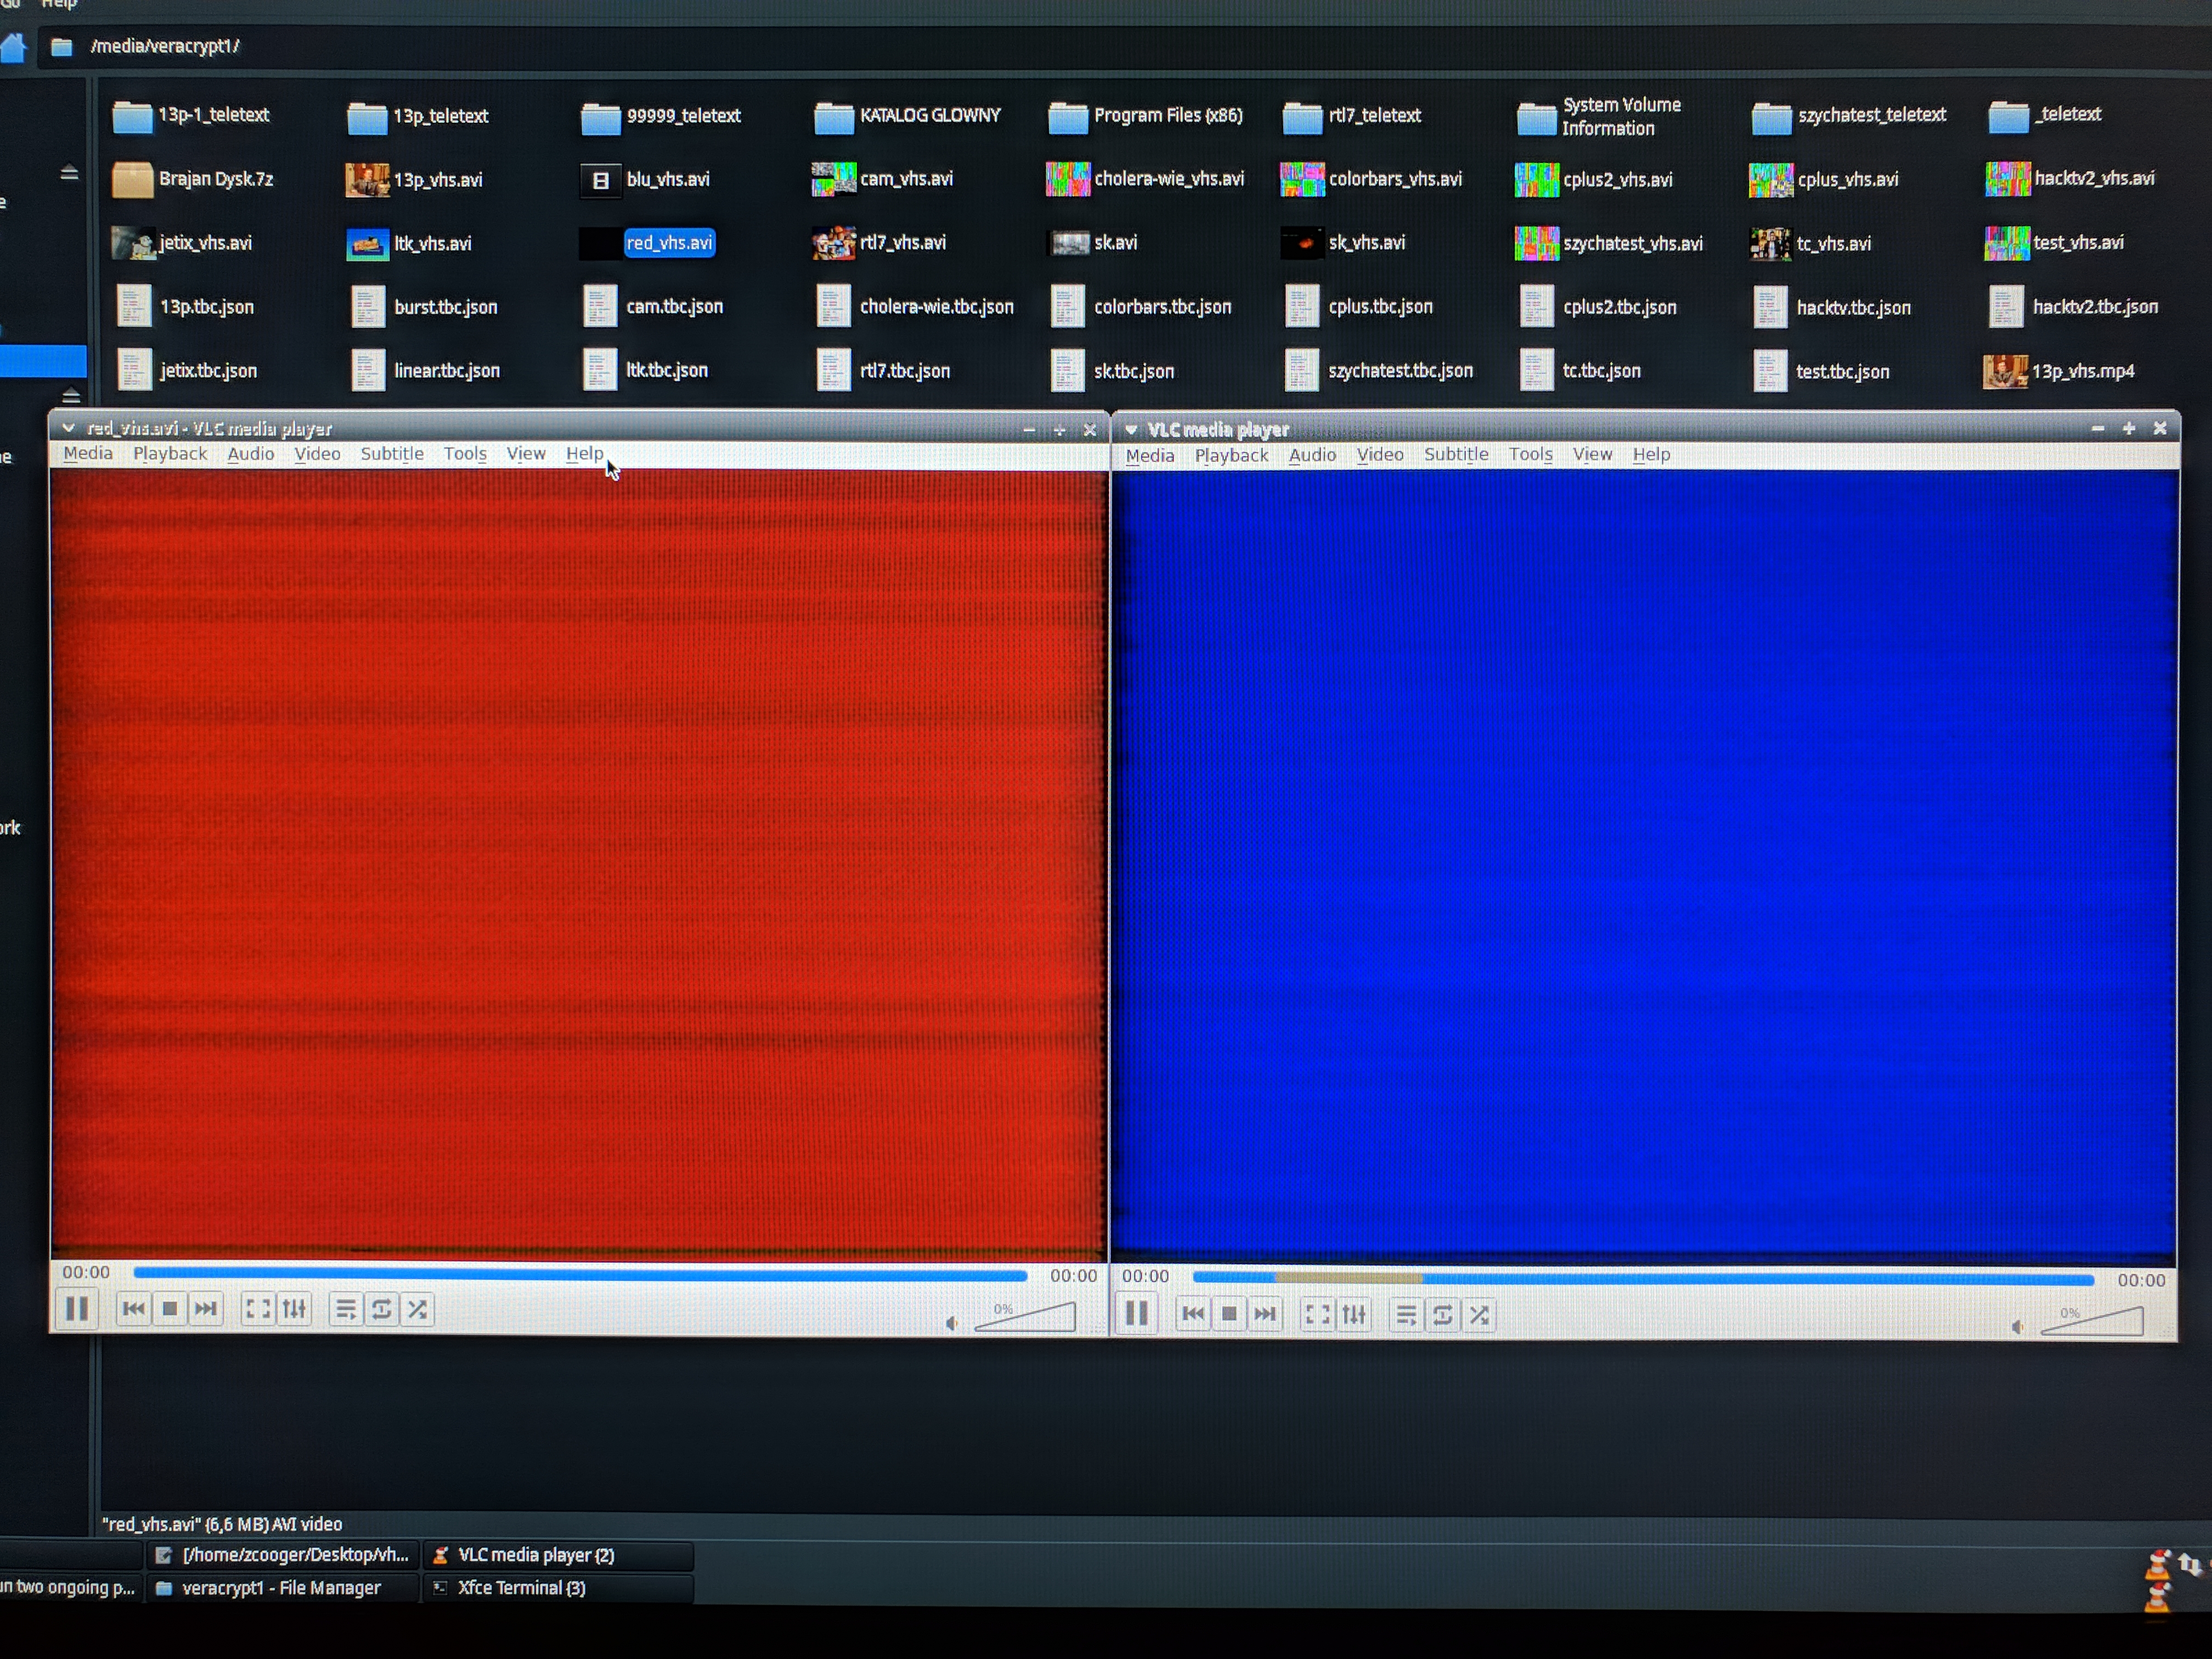Image resolution: width=2212 pixels, height=1659 pixels.
Task: Stop playback in the blue video player
Action: pyautogui.click(x=1229, y=1314)
